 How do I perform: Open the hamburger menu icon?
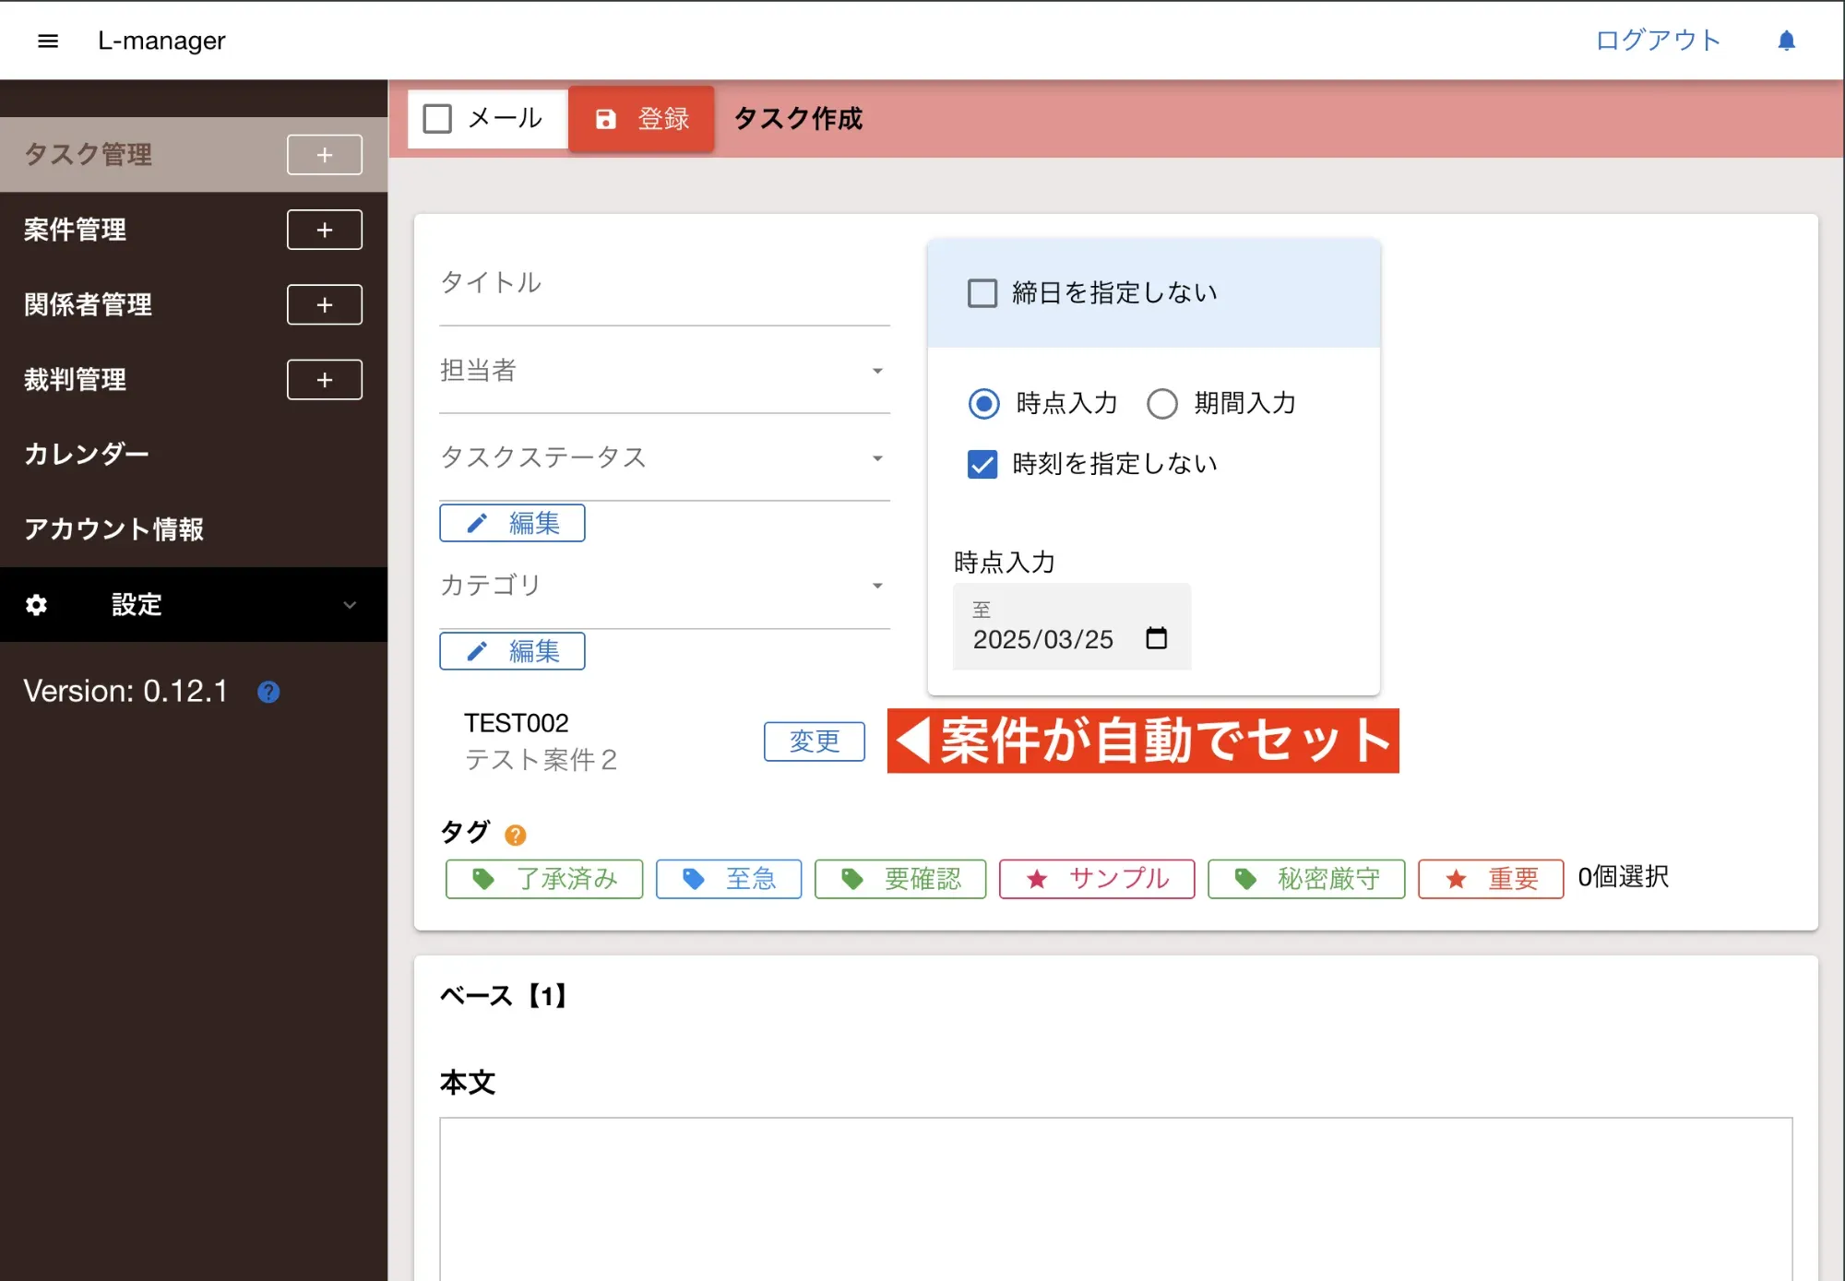pos(48,41)
